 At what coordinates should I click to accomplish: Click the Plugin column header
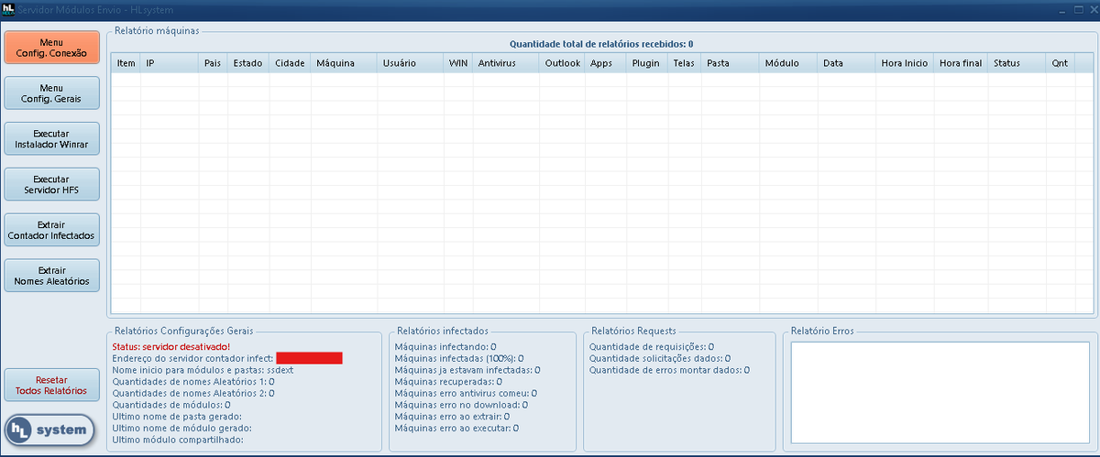[647, 63]
